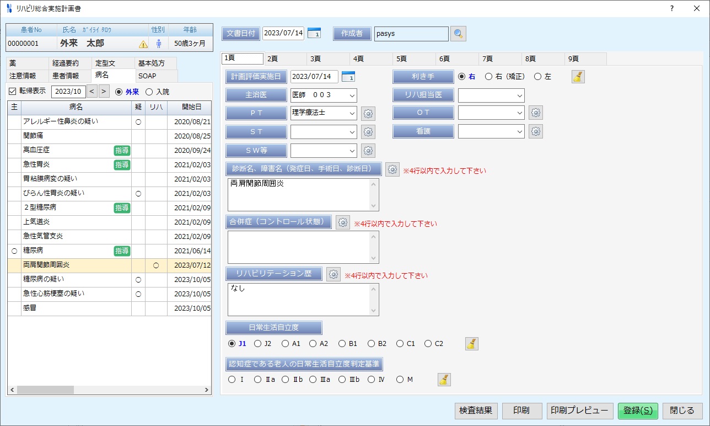
Task: Select grade IIa for dementia independence level
Action: pos(257,379)
